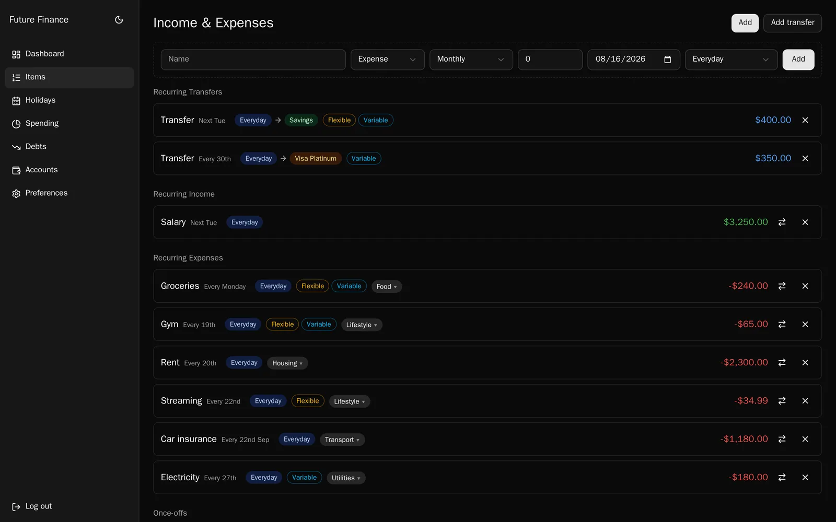The image size is (836, 522).
Task: Toggle Variable tag on Gym
Action: (319, 324)
